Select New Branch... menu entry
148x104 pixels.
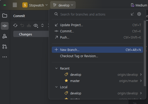coord(97,50)
